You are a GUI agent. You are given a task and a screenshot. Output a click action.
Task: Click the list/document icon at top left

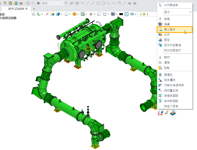coord(5,3)
